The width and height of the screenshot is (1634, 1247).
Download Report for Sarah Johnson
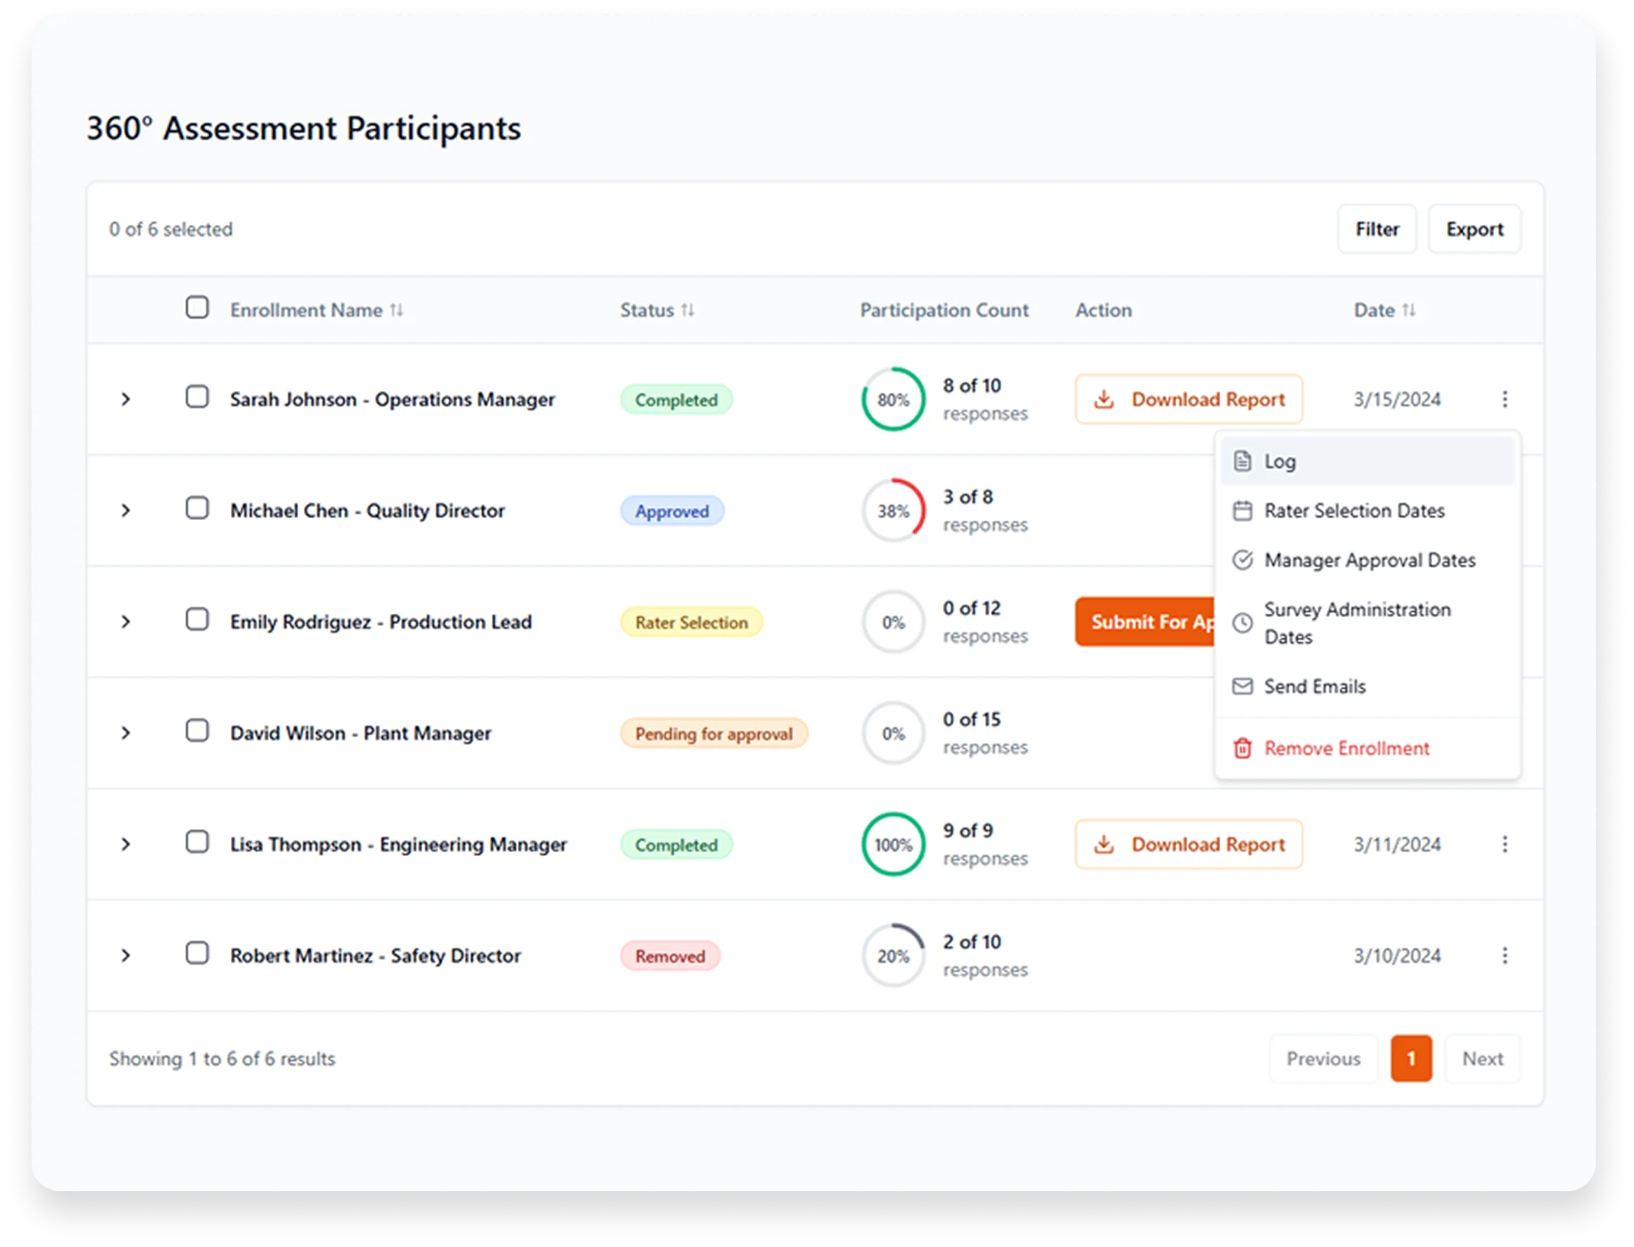1188,399
